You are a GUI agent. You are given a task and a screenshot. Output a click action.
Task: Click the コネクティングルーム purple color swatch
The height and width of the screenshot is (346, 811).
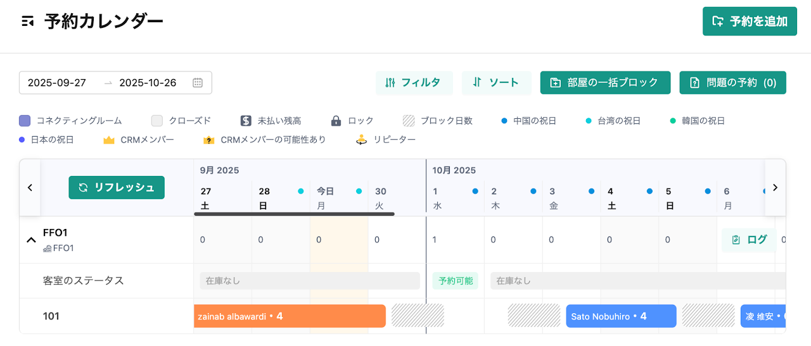pos(25,121)
